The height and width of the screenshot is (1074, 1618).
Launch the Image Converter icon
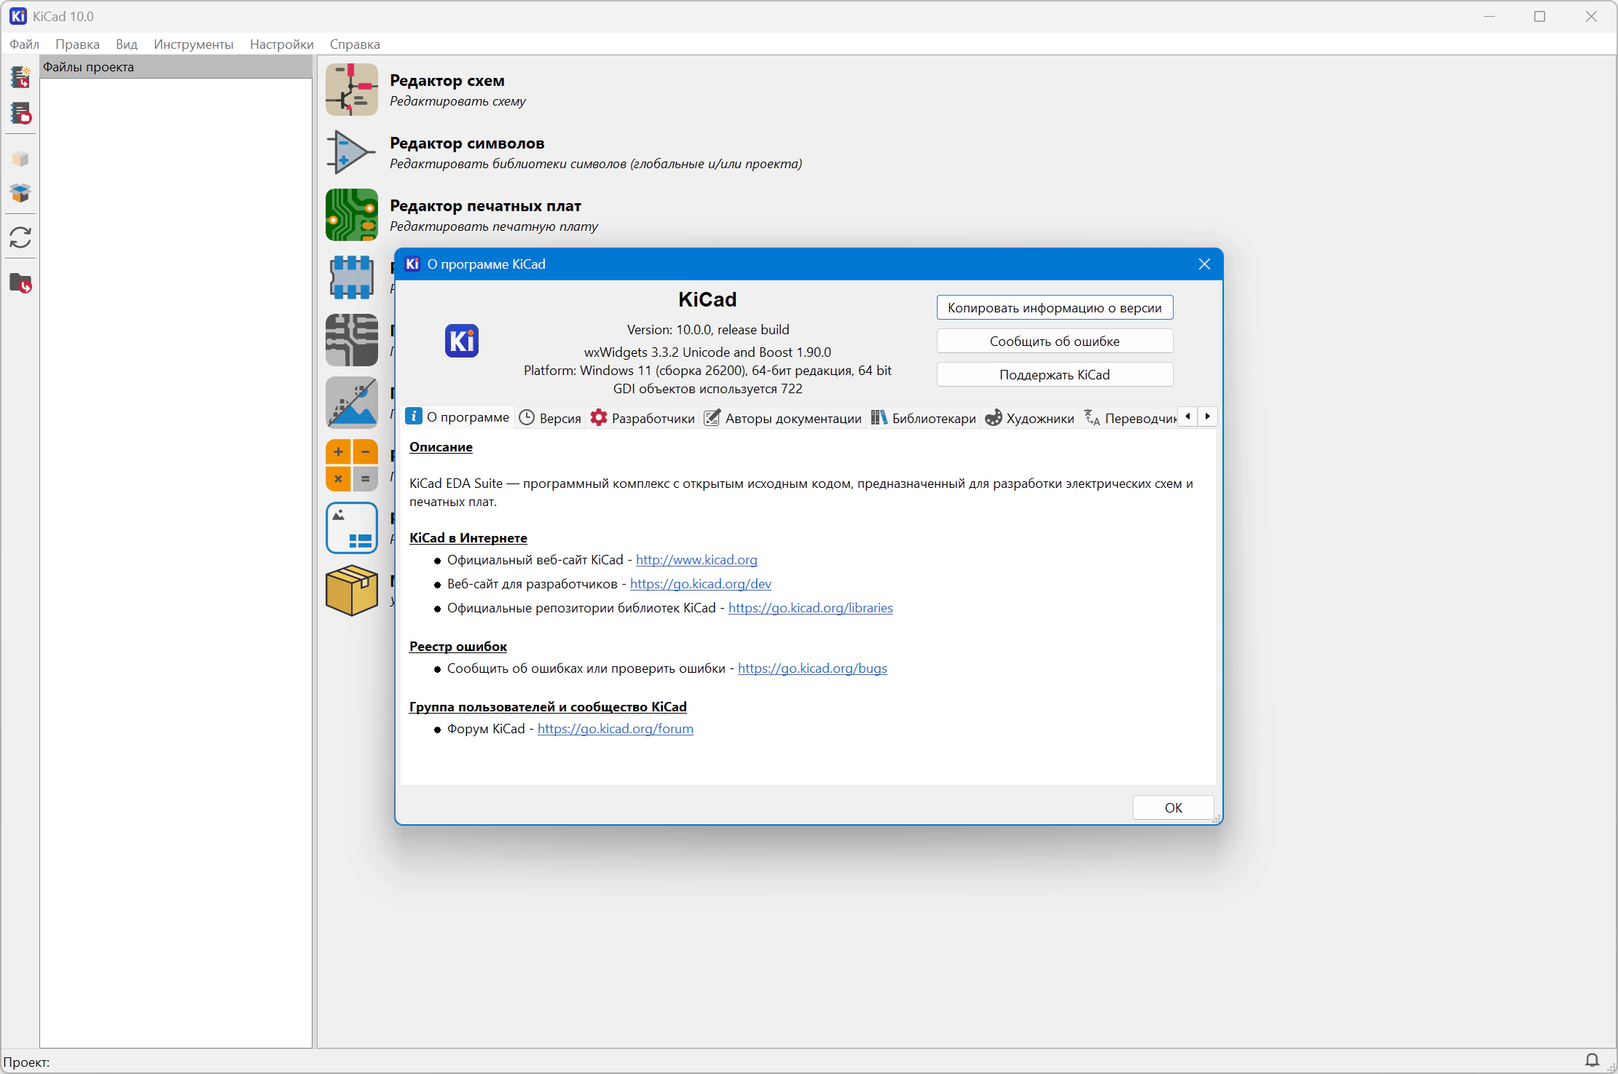pyautogui.click(x=351, y=403)
